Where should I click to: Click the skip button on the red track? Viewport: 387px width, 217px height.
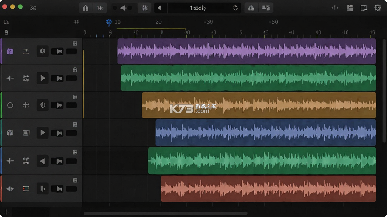[57, 189]
